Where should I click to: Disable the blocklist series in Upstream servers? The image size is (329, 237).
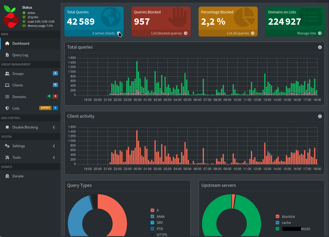coord(277,216)
